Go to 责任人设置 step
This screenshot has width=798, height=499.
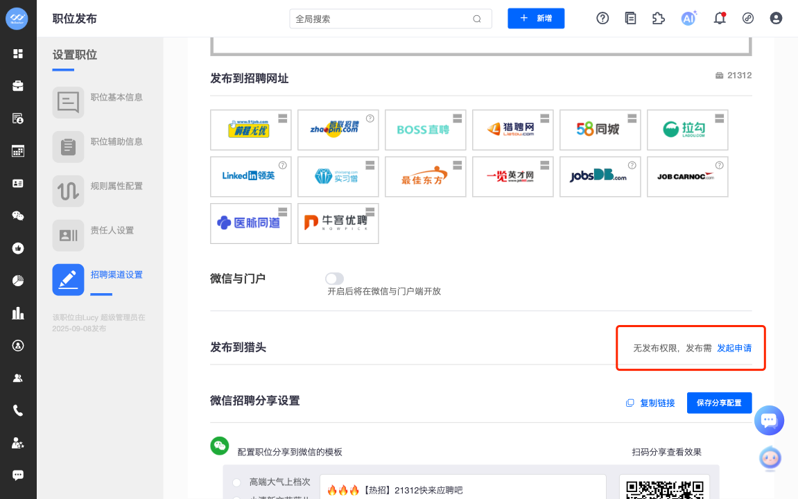tap(94, 235)
